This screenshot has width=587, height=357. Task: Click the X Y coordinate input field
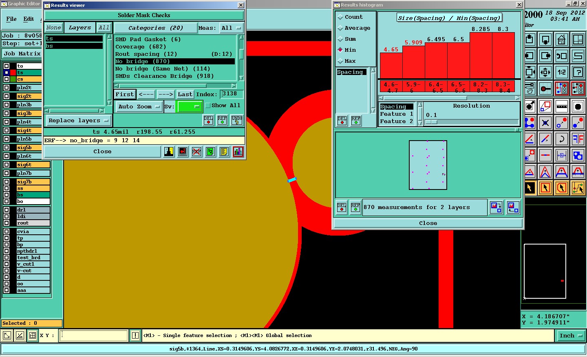pos(94,336)
